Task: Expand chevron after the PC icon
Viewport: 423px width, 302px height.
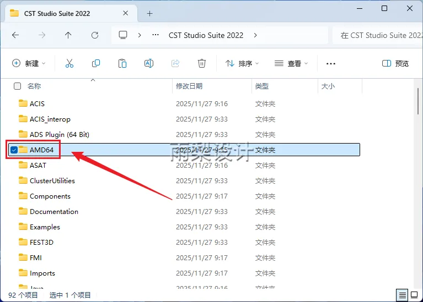Action: [x=140, y=35]
